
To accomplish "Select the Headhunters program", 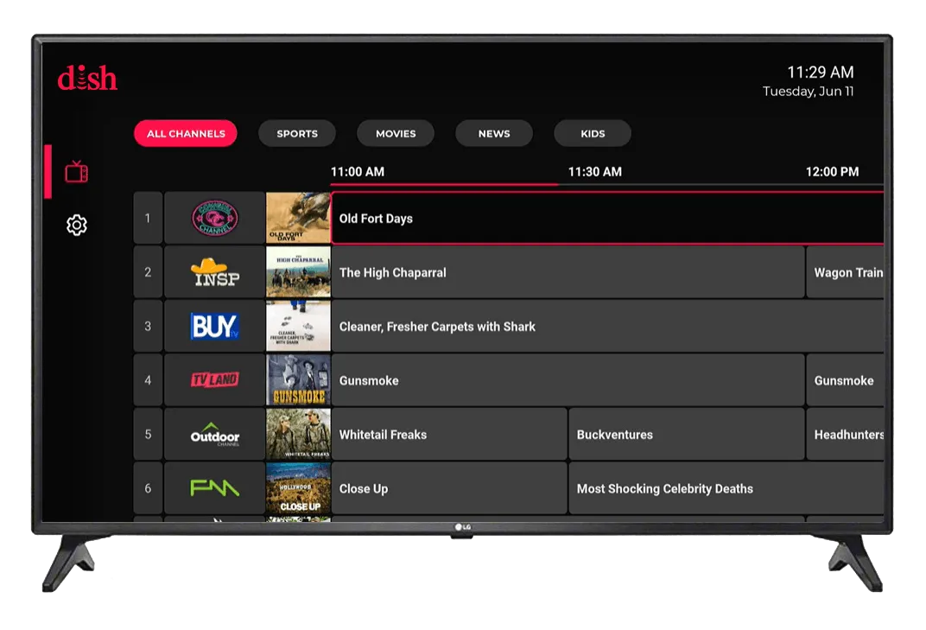I will coord(845,435).
